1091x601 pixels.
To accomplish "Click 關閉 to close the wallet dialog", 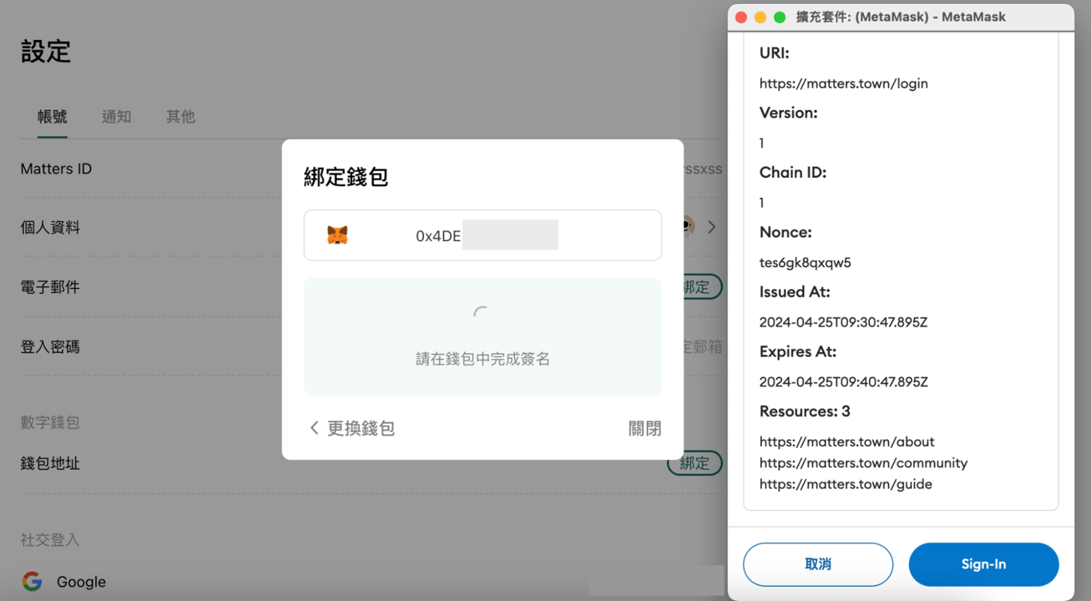I will (645, 429).
